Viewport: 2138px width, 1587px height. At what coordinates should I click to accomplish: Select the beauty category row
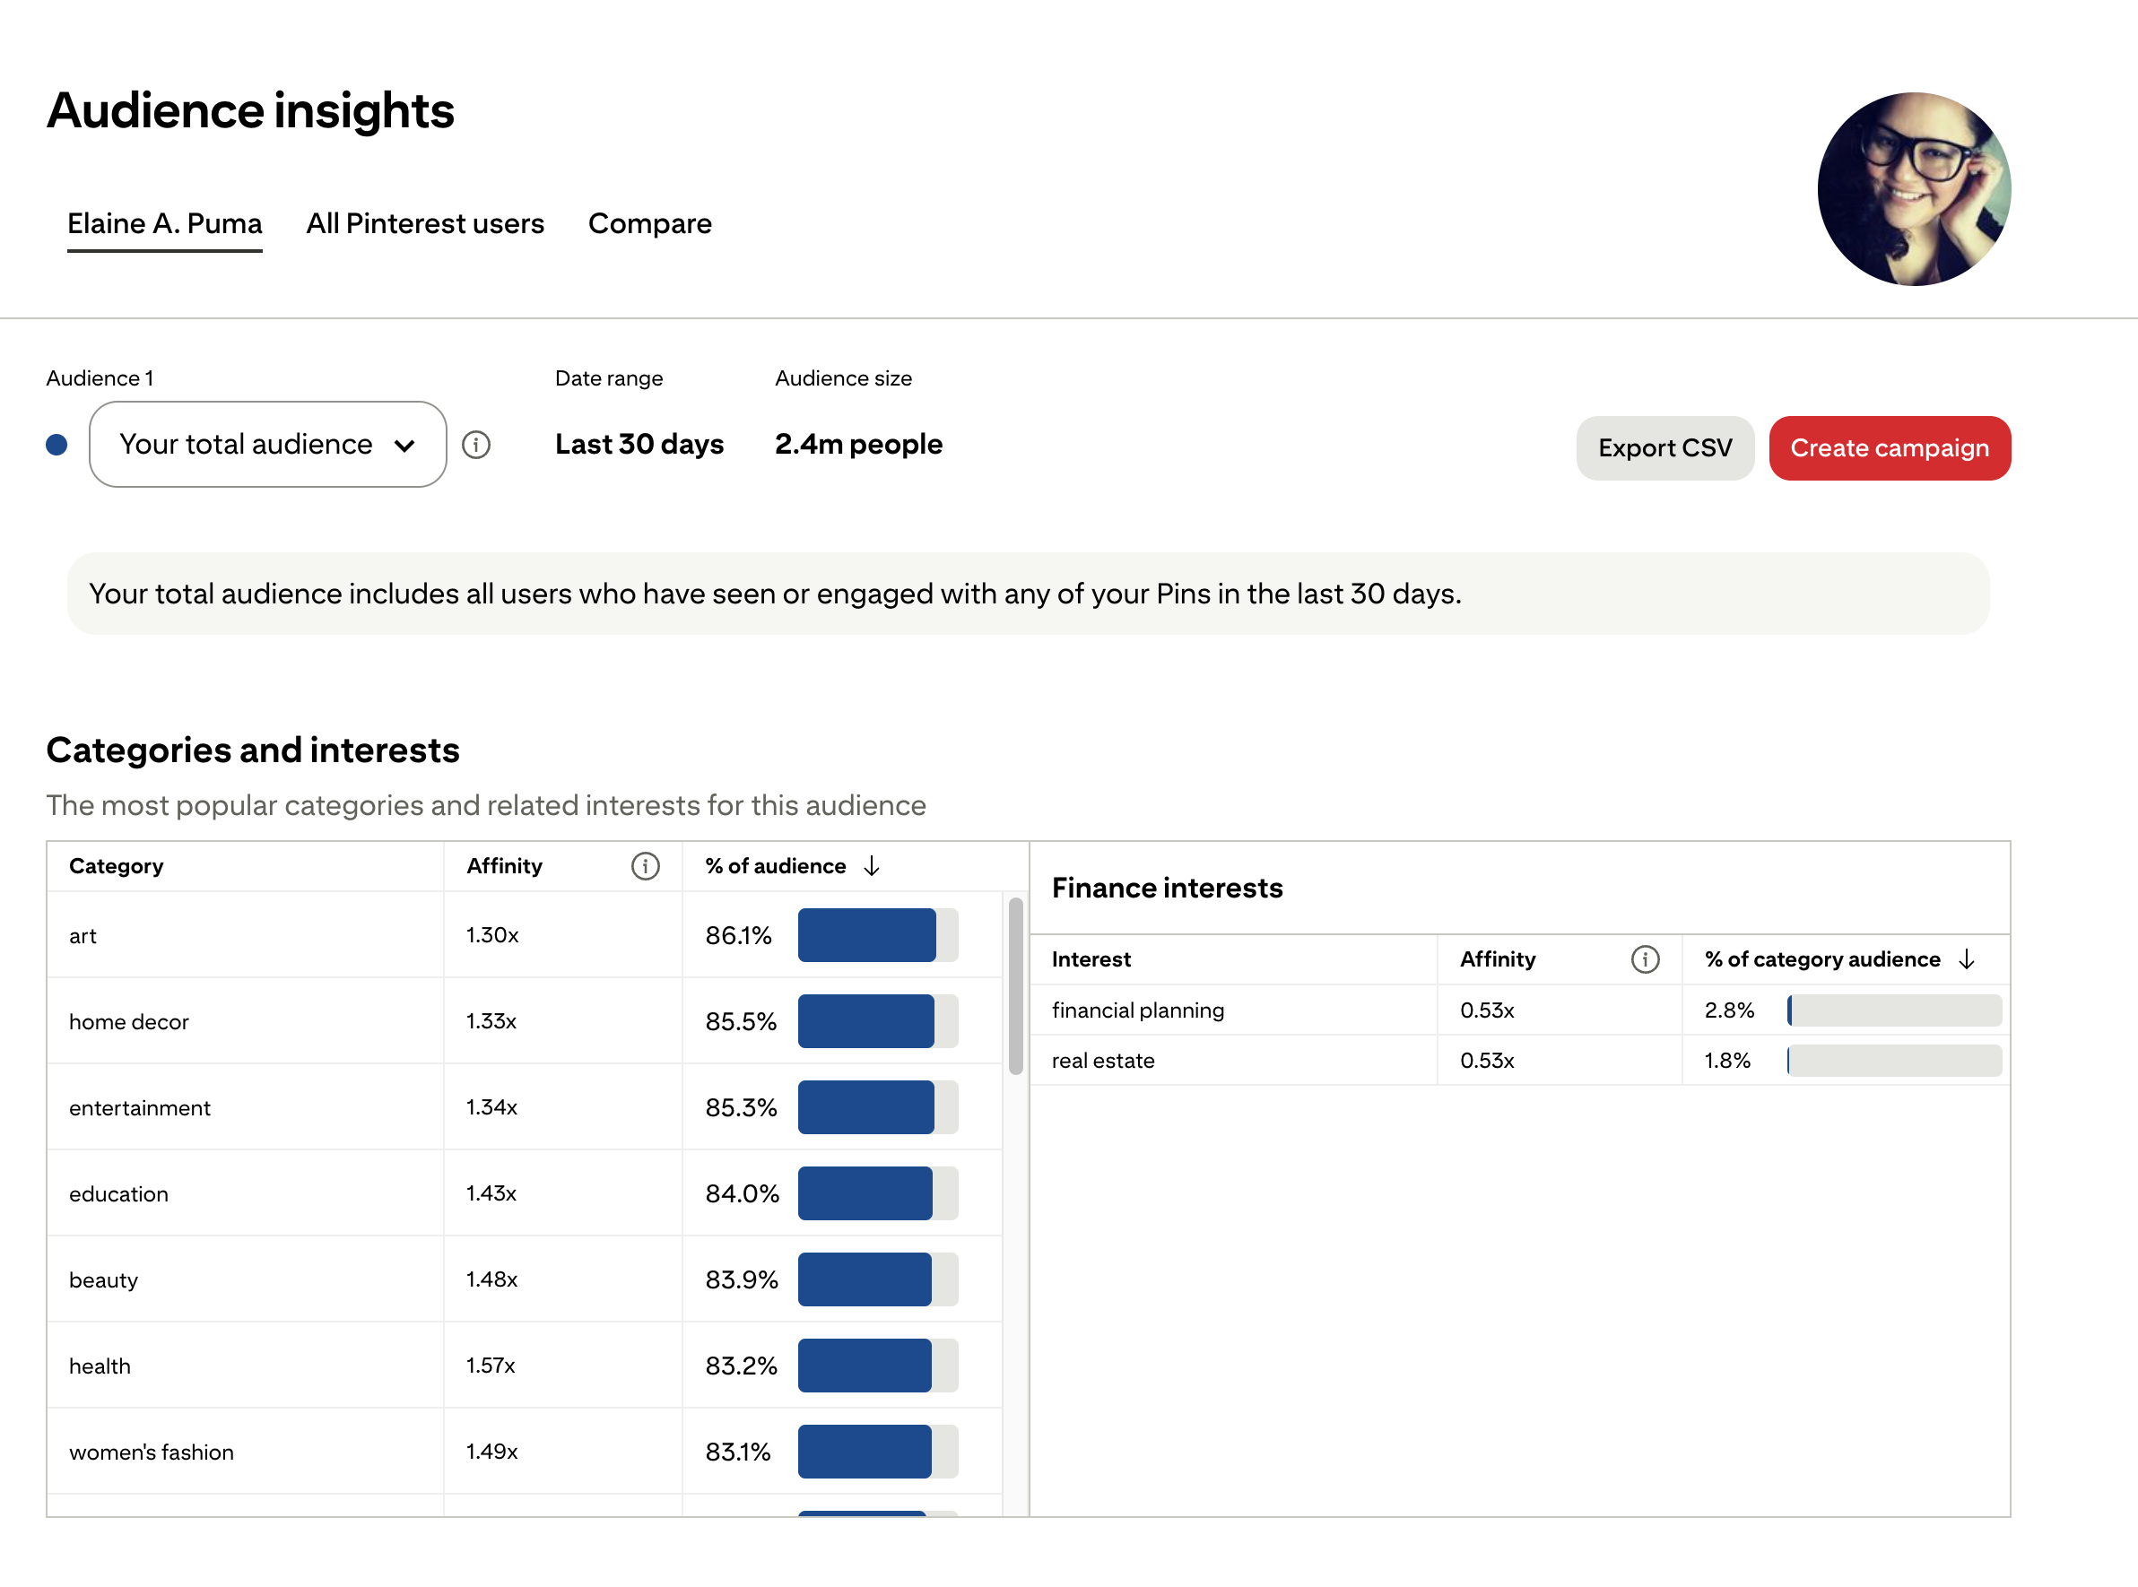click(x=524, y=1279)
